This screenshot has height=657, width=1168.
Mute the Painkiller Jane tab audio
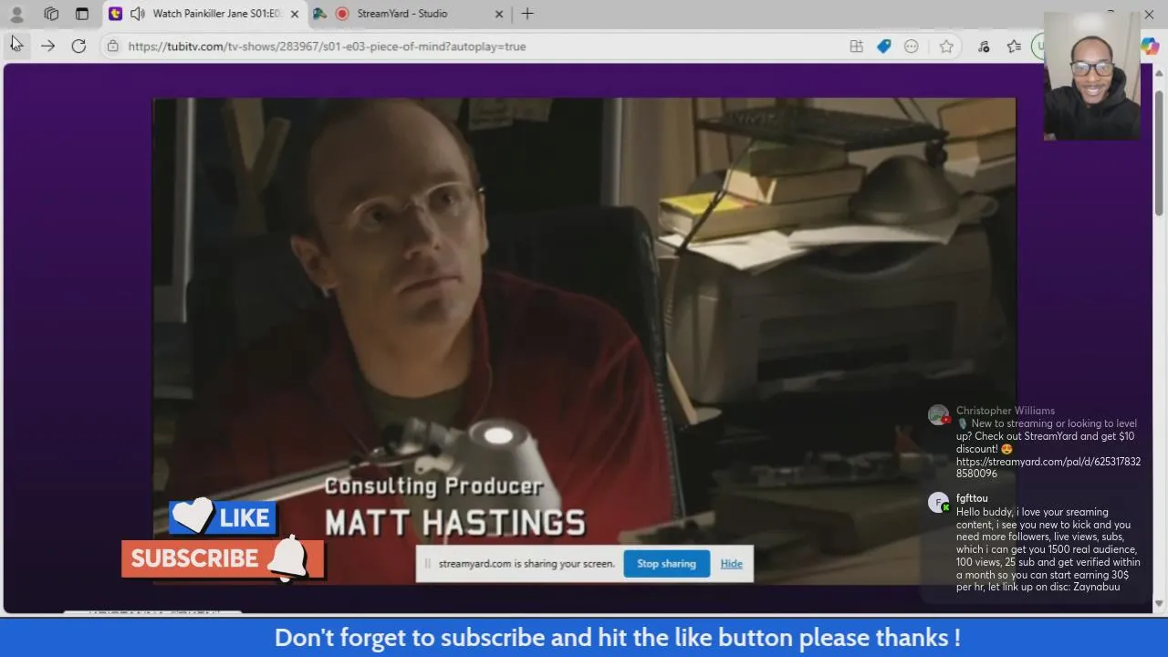pos(137,14)
